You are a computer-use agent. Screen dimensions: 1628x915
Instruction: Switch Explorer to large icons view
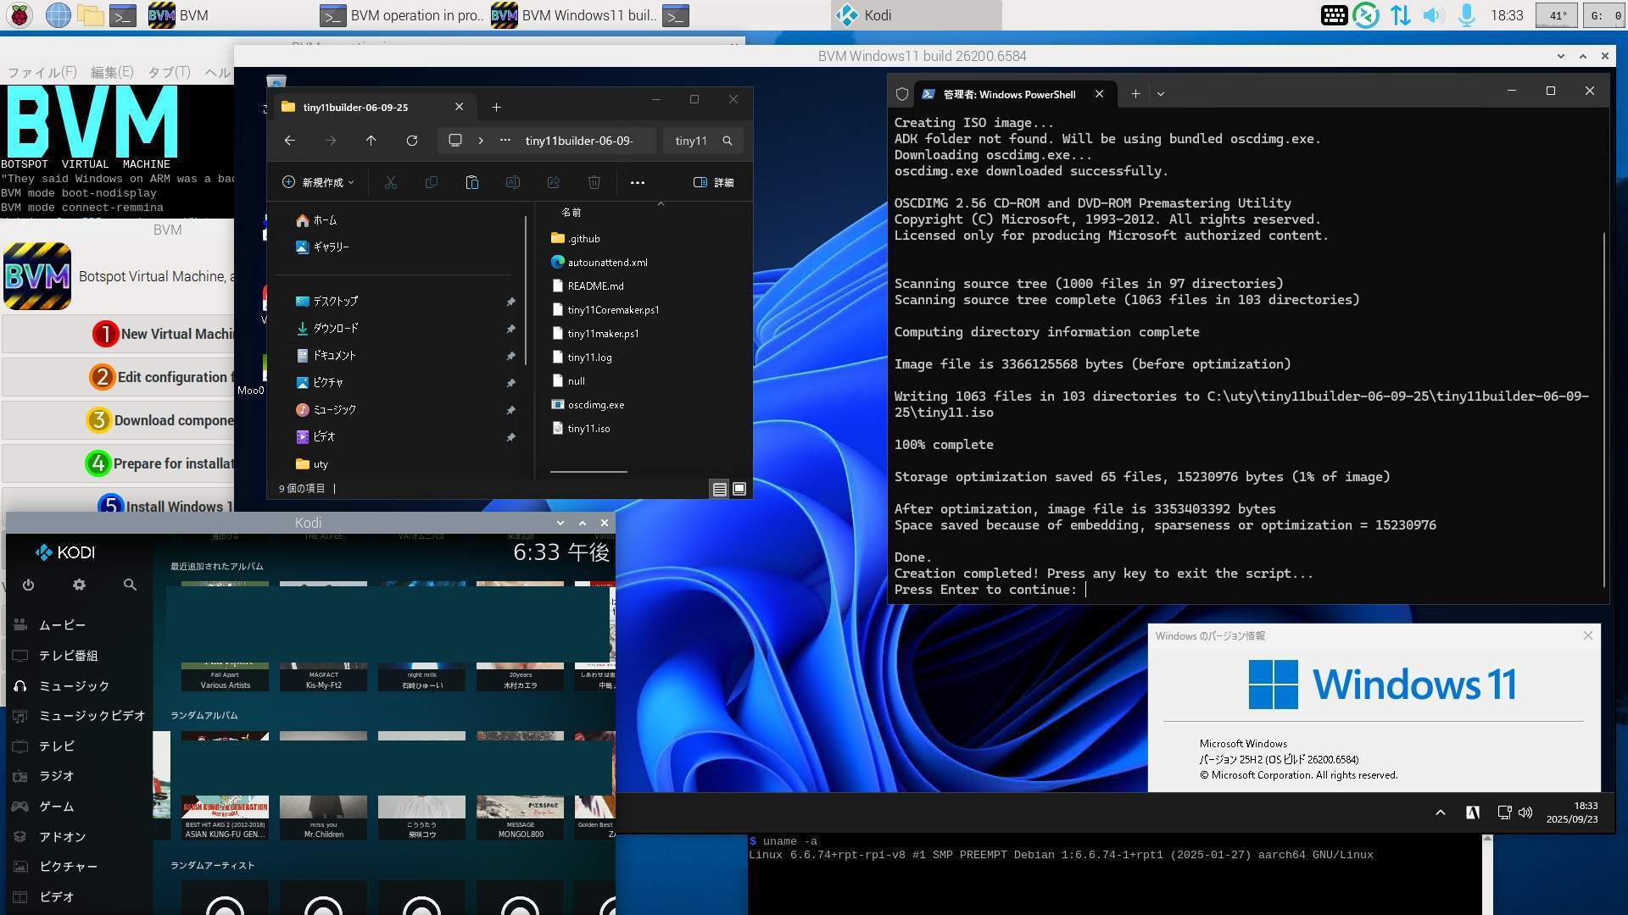(739, 489)
